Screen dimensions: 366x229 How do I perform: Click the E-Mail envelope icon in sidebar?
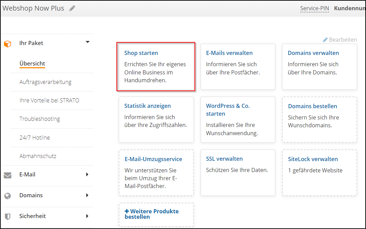click(x=8, y=175)
